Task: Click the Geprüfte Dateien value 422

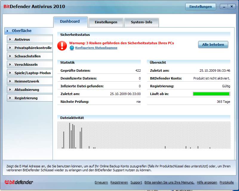Action: [x=138, y=71]
